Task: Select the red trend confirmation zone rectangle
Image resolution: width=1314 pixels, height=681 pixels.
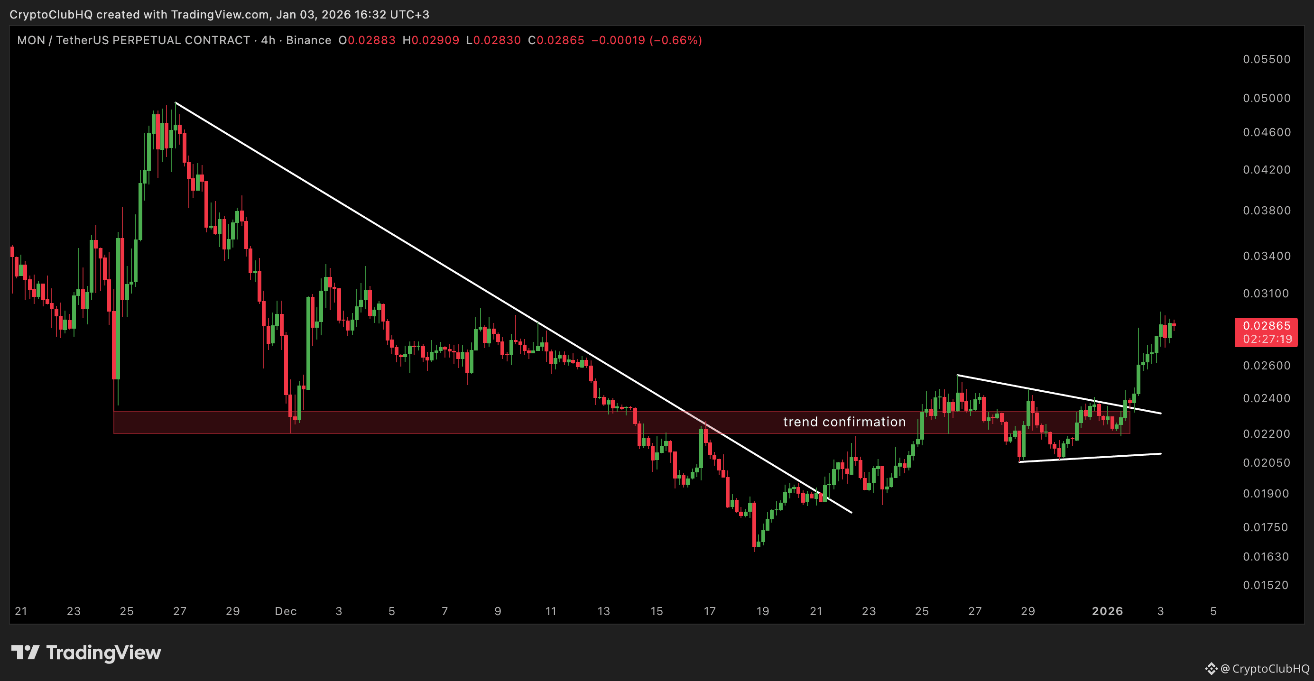Action: [x=621, y=423]
